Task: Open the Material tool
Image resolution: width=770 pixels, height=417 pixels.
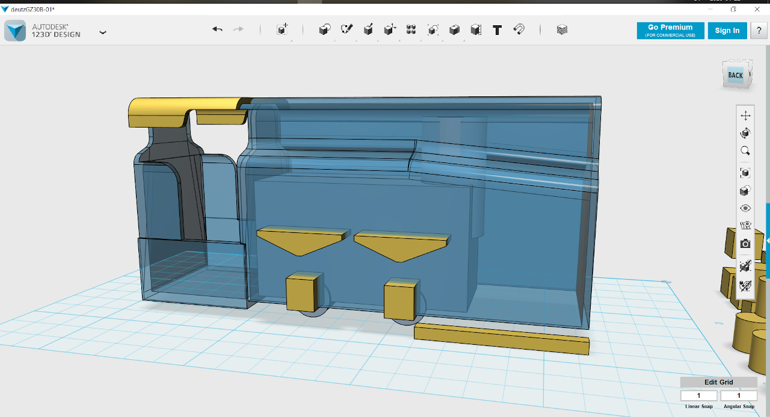Action: click(562, 29)
